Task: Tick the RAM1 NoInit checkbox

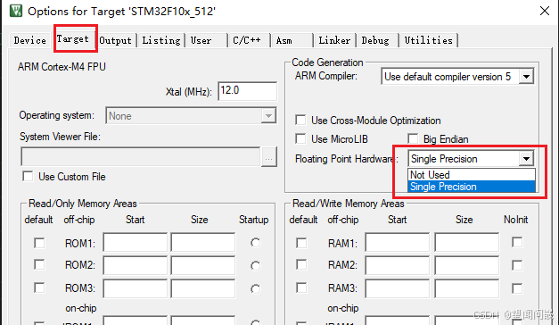Action: (x=517, y=242)
